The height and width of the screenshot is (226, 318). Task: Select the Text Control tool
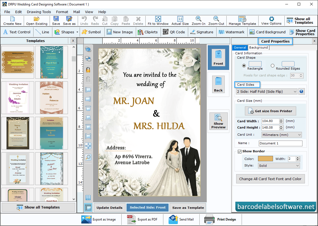tap(17, 32)
